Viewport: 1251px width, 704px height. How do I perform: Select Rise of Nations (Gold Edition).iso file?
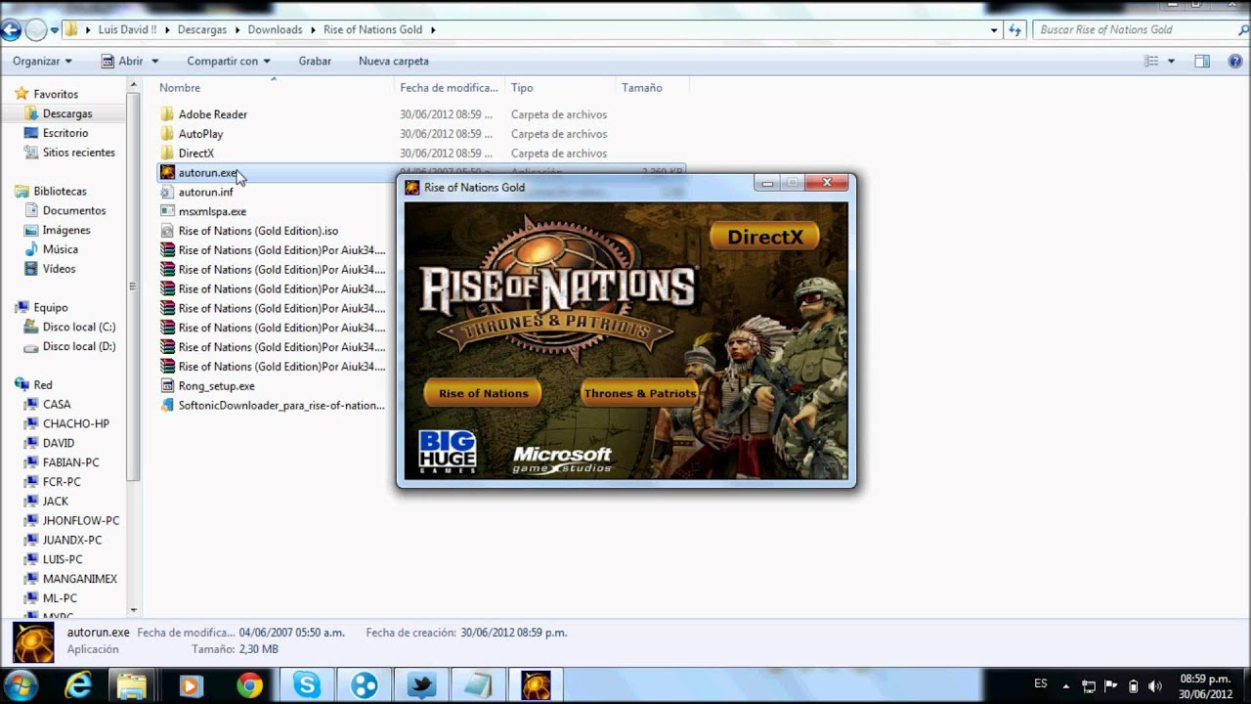[258, 231]
